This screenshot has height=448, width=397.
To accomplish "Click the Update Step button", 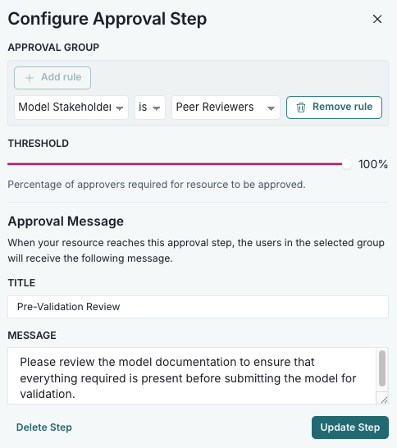I will pos(350,427).
